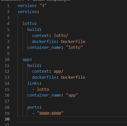The width and height of the screenshot is (127, 126).
Task: Place cursor on empty line 20
Action: [x=72, y=119]
